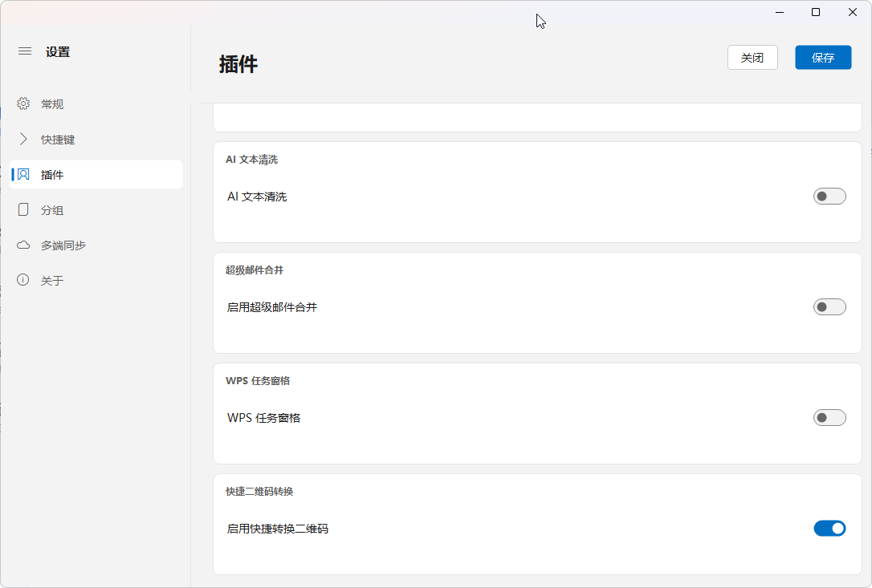This screenshot has height=588, width=872.
Task: Maximize the settings window
Action: (816, 12)
